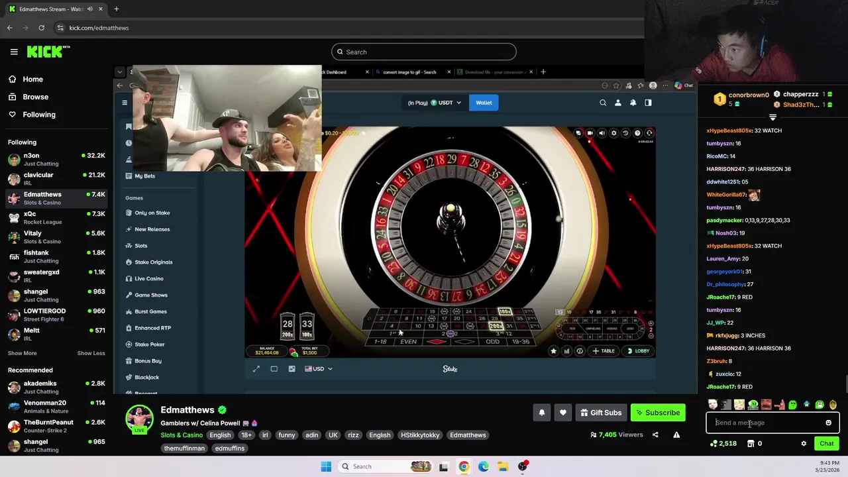Select fishtank in Following list
Image resolution: width=848 pixels, height=477 pixels.
click(x=56, y=256)
